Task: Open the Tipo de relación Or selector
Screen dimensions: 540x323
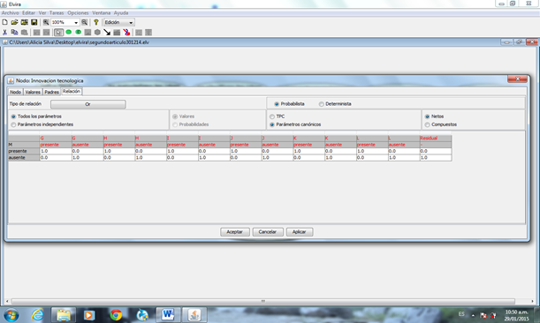Action: tap(88, 104)
